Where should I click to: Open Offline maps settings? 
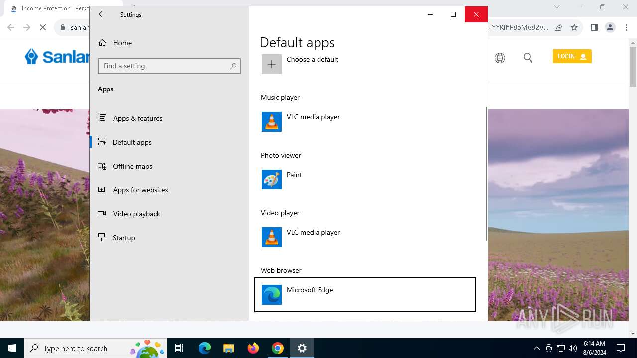point(169,166)
